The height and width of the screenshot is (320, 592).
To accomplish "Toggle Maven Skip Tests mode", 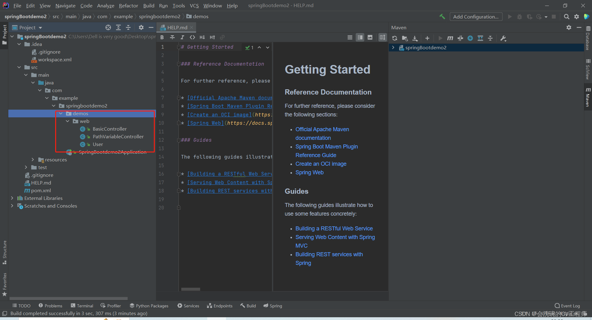I will coord(460,38).
